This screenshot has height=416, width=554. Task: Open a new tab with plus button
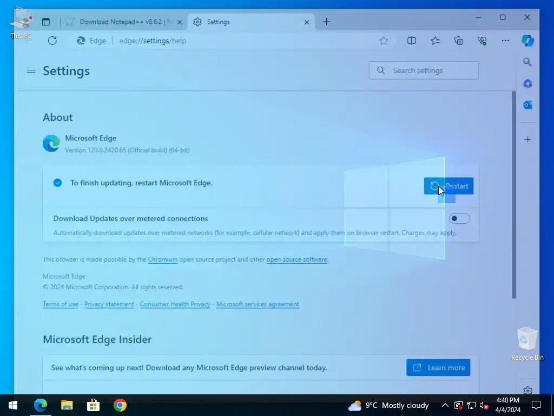pos(326,22)
